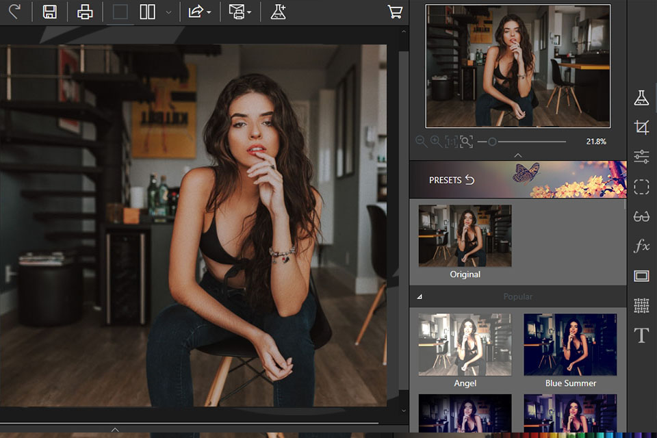Apply the Blue Summer preset

[x=570, y=344]
